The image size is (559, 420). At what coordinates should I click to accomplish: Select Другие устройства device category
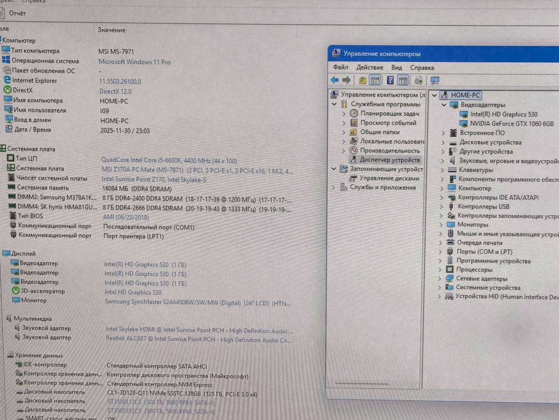click(x=485, y=151)
